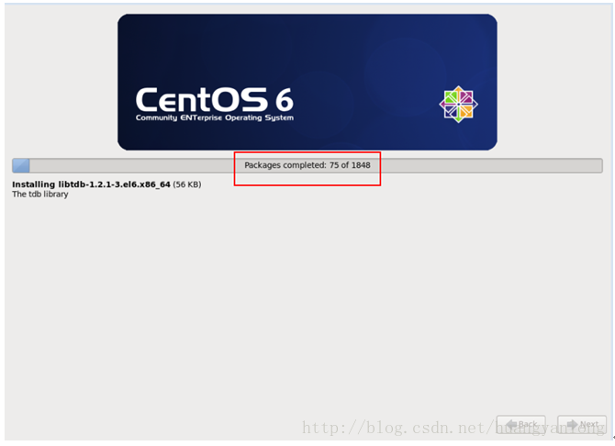
Task: Proceed with the Next button label
Action: tap(589, 424)
